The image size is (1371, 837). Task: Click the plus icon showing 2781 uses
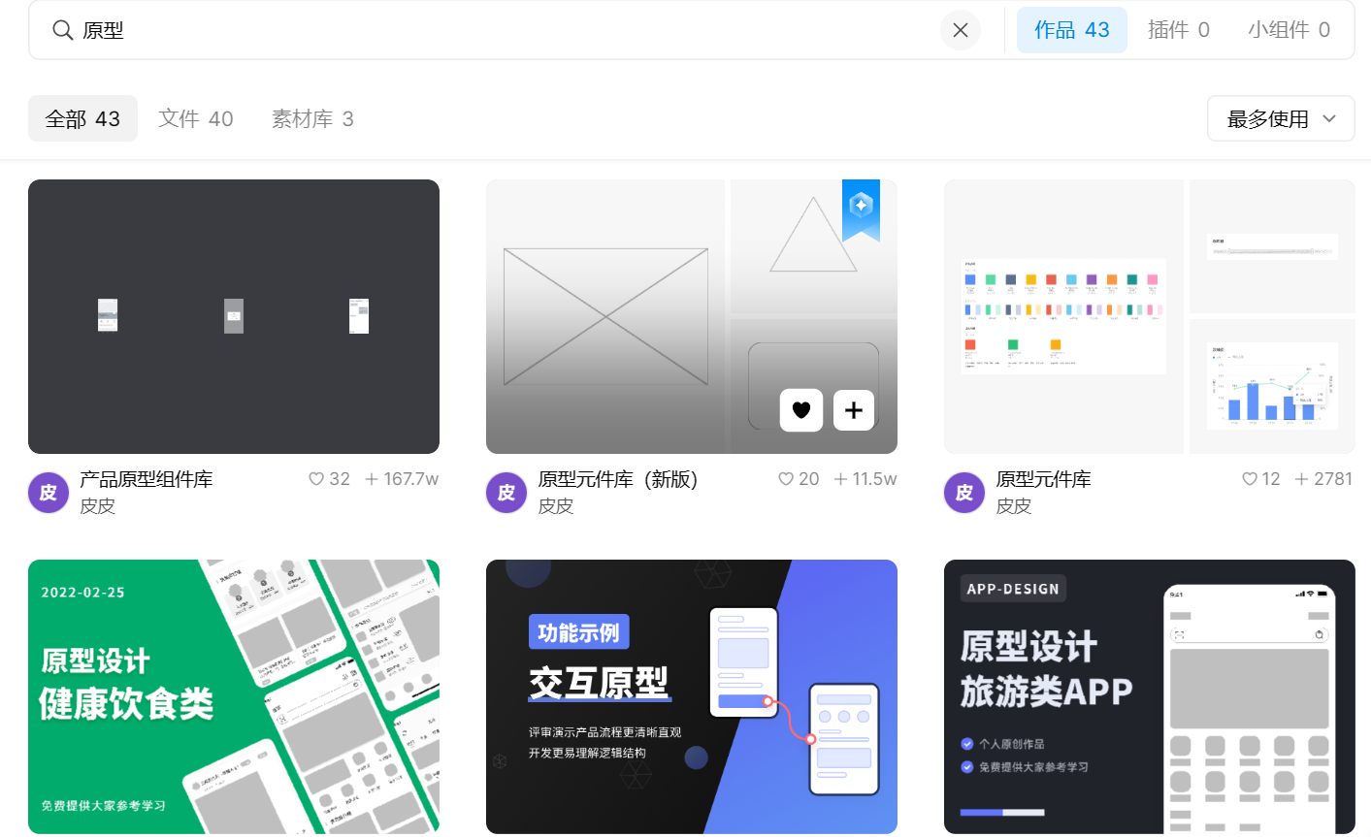pyautogui.click(x=1301, y=479)
